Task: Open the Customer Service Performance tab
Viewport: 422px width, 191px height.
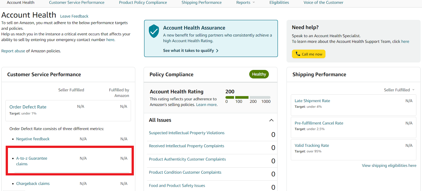Action: 76,3
